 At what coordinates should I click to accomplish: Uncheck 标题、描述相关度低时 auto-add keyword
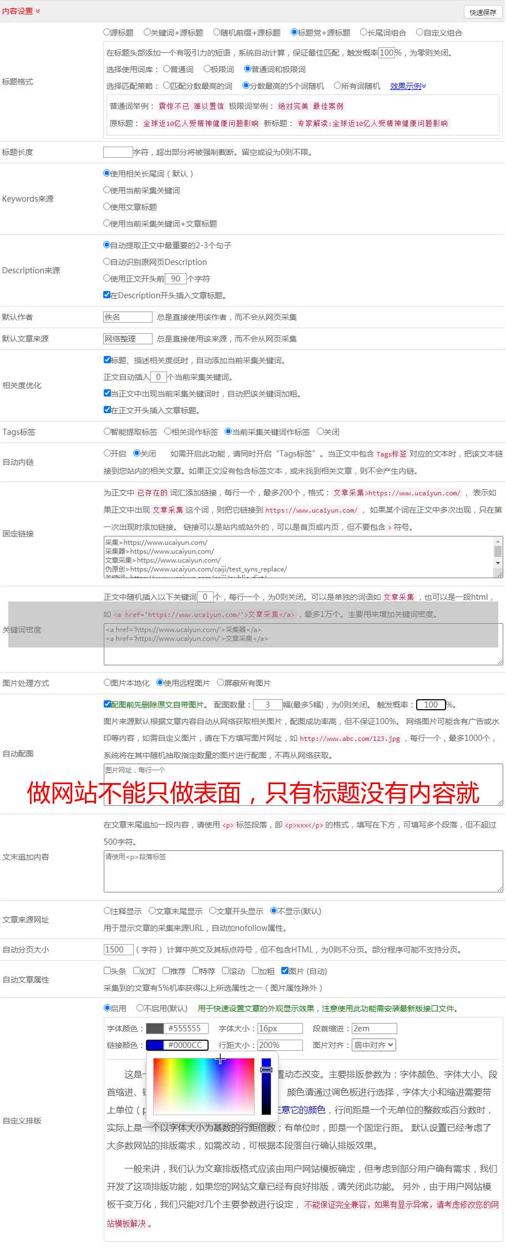(x=108, y=360)
